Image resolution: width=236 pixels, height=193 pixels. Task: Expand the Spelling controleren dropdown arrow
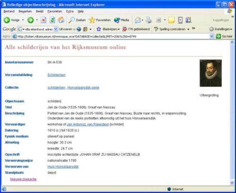tap(188, 29)
